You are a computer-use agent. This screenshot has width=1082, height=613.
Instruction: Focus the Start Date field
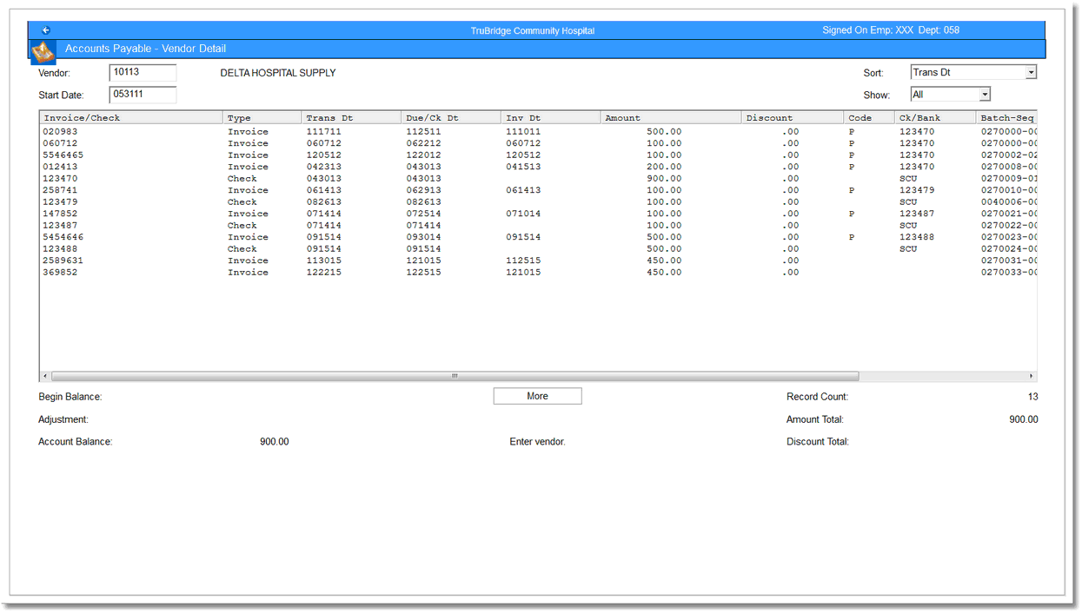tap(143, 95)
